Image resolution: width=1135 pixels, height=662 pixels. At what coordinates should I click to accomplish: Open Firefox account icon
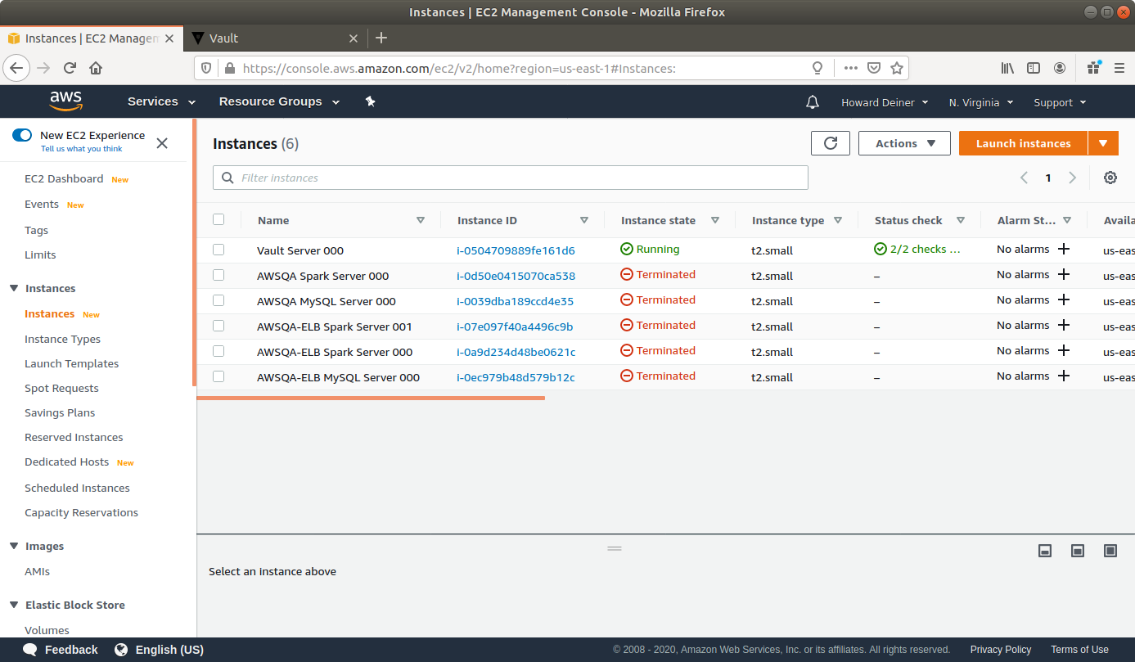pyautogui.click(x=1060, y=68)
